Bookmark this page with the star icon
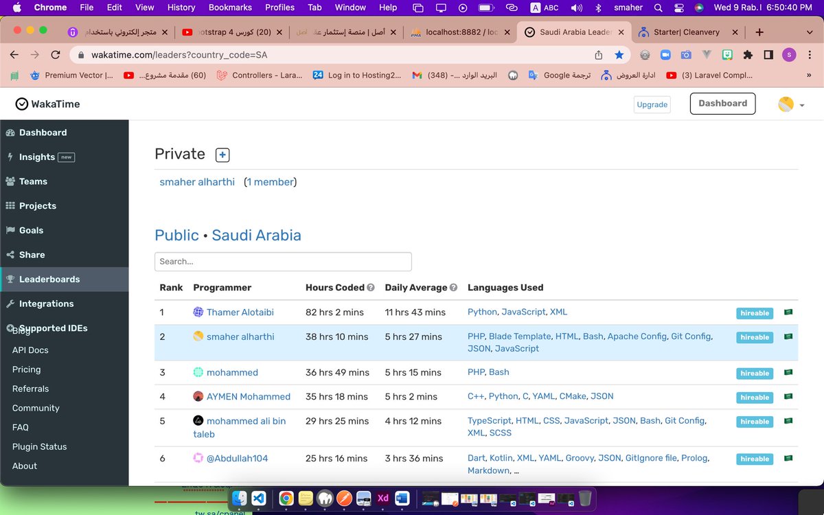824x515 pixels. click(619, 55)
